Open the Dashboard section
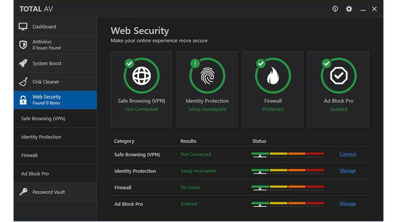395x222 pixels. pyautogui.click(x=56, y=27)
